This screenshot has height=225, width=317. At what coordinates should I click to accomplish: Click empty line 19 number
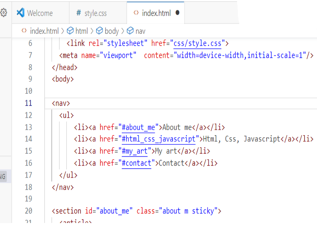pos(28,199)
